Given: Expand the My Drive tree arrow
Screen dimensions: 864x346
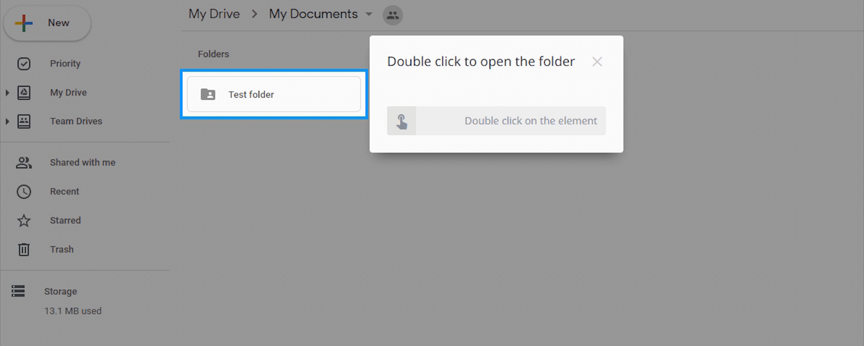Looking at the screenshot, I should (7, 93).
